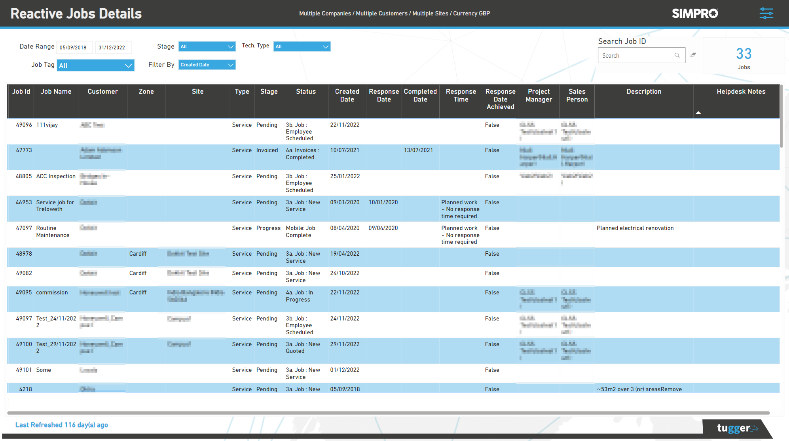Sort by the Helpdesk Notes column header
This screenshot has height=441, width=789.
741,92
